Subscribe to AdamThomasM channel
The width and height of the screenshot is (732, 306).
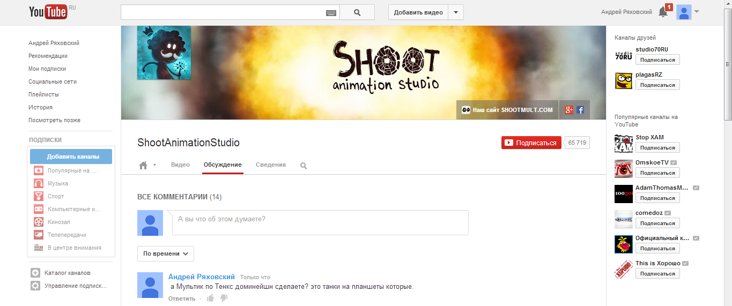(657, 198)
